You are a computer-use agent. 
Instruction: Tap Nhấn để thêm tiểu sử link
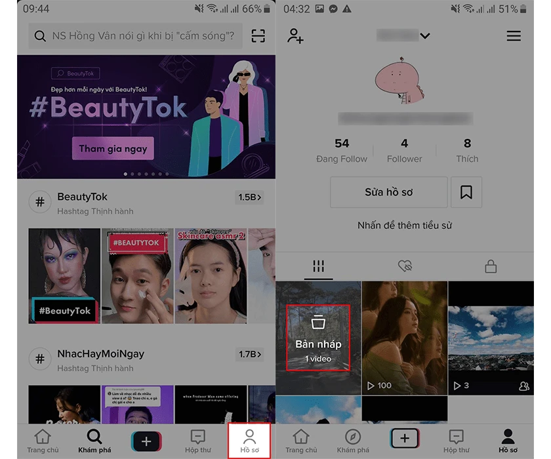click(405, 225)
